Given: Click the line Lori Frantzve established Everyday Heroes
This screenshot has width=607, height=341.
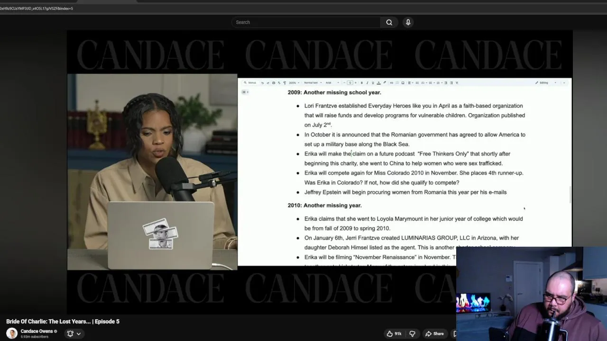Looking at the screenshot, I should (414, 106).
